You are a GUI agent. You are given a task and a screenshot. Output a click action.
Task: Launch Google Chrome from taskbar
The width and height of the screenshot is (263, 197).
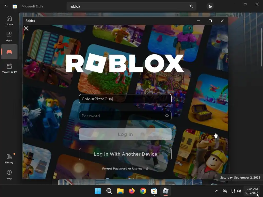click(x=143, y=191)
